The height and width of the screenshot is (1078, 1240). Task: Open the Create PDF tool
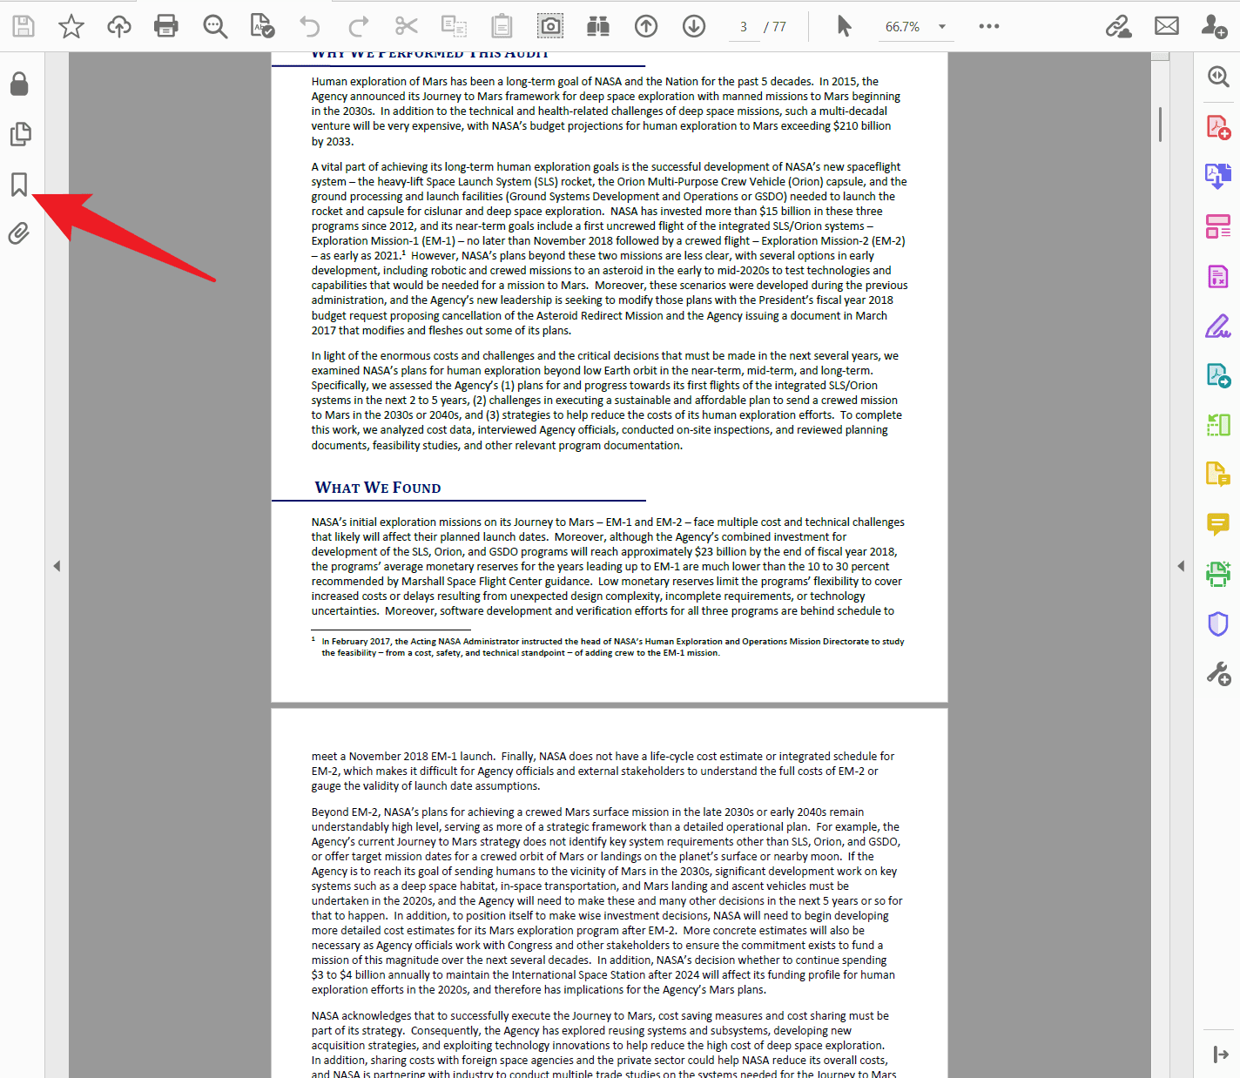(x=1218, y=127)
